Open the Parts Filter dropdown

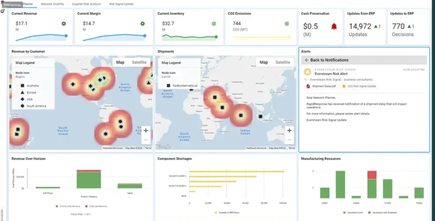(x=81, y=214)
